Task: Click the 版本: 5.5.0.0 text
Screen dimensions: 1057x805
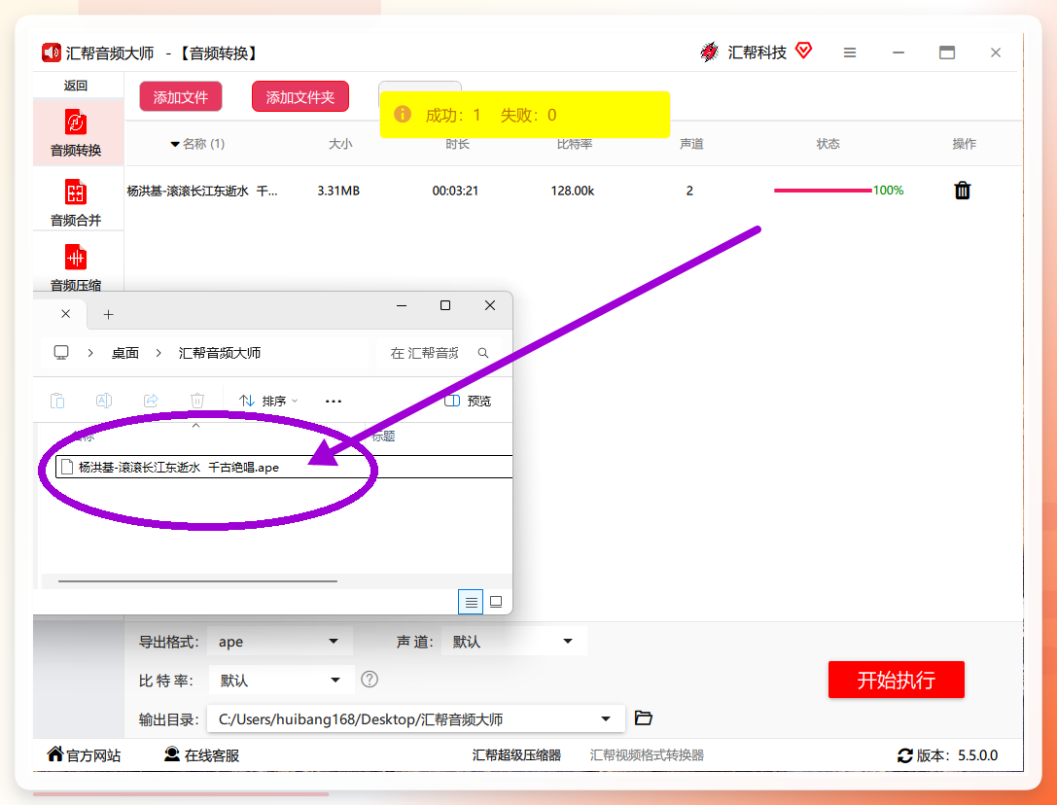Action: coord(957,755)
